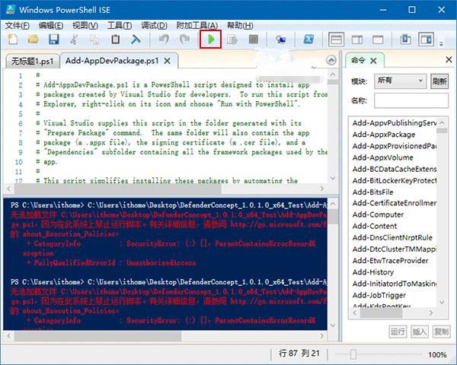Open the 文件(F) menu
The height and width of the screenshot is (365, 457).
click(17, 26)
